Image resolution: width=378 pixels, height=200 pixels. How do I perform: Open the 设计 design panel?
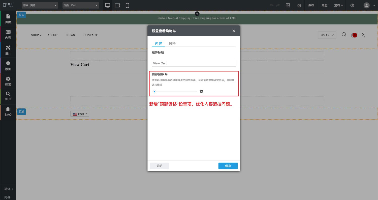point(8,50)
